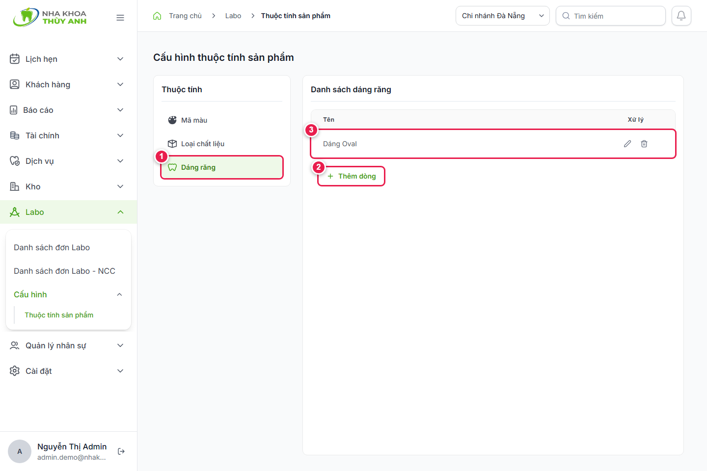Expand the Cài đặt menu chevron
The height and width of the screenshot is (471, 707).
pos(120,371)
